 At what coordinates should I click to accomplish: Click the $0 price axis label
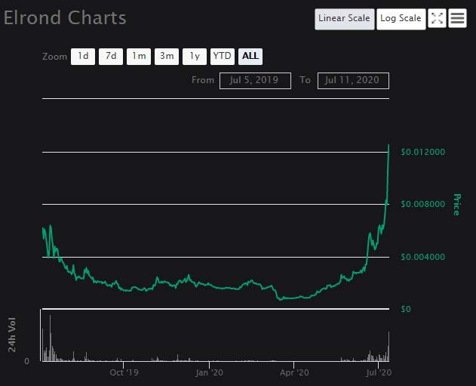[406, 309]
